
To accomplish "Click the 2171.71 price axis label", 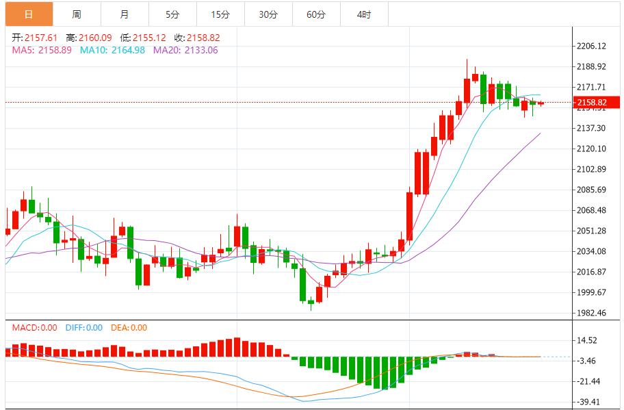I will (591, 87).
